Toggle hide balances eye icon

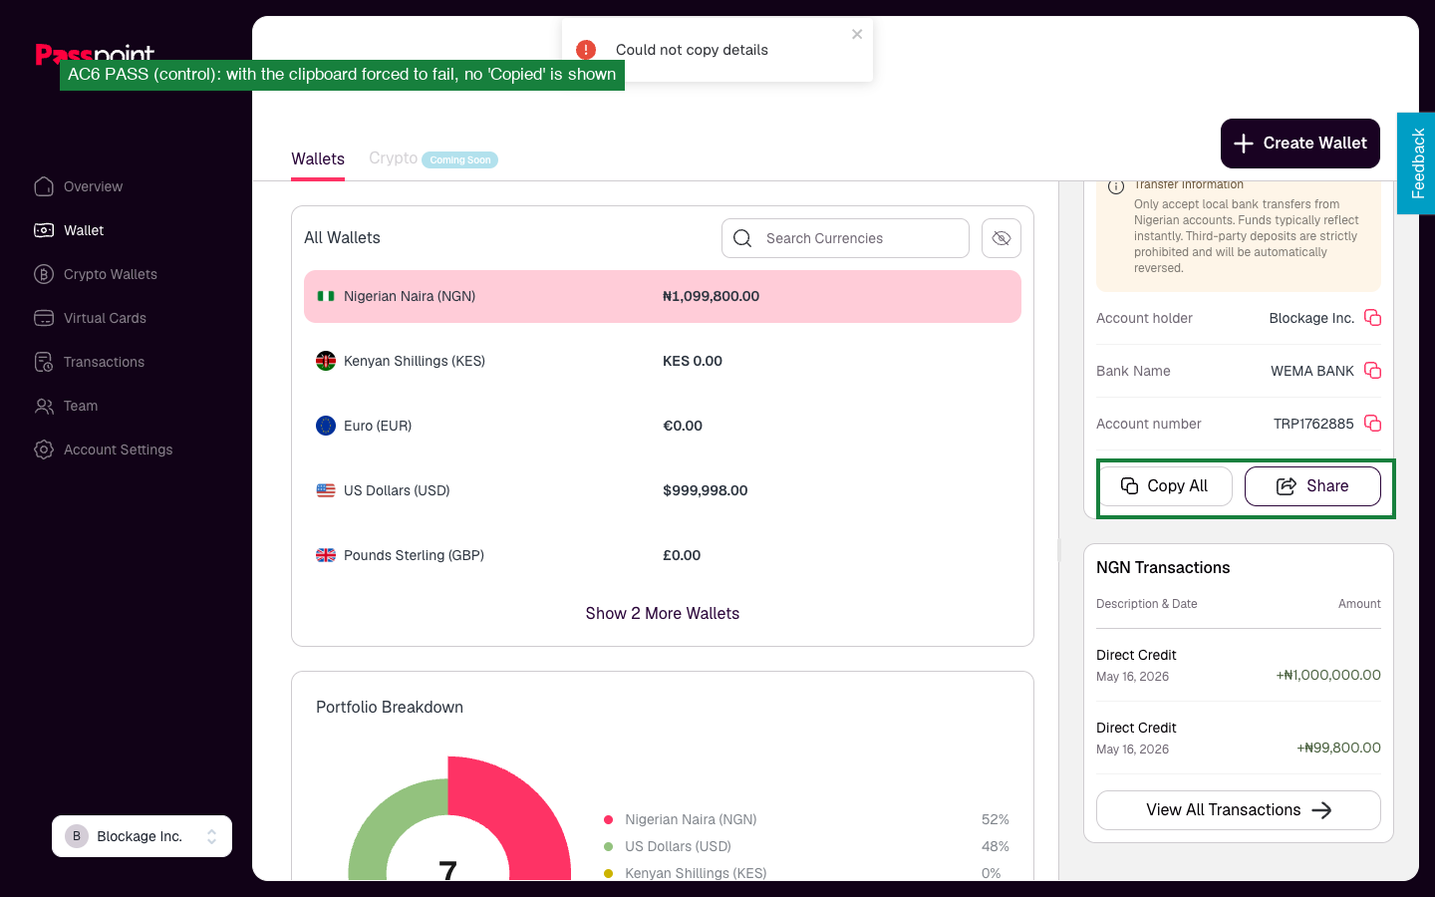[x=1002, y=238]
